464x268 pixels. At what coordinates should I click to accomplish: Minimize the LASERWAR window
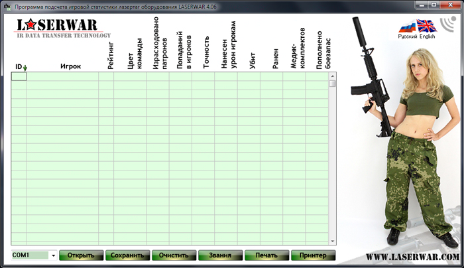[422, 5]
